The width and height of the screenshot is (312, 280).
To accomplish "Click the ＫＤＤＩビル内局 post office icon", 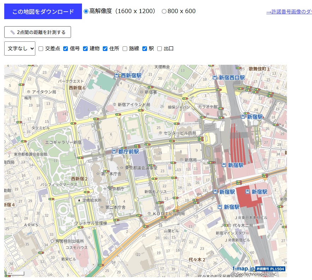I will (149, 213).
